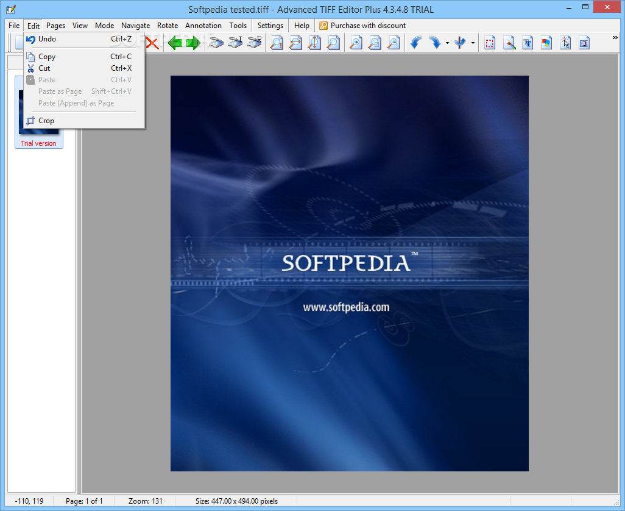This screenshot has width=625, height=511.
Task: Click the Zoom: 131 status text
Action: click(x=146, y=501)
